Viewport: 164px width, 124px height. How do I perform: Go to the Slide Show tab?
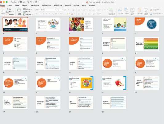click(58, 5)
